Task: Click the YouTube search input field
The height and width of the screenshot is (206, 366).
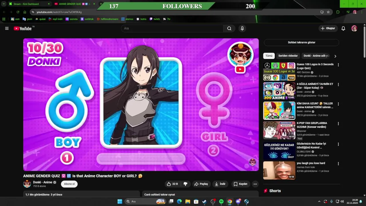Action: [x=172, y=28]
